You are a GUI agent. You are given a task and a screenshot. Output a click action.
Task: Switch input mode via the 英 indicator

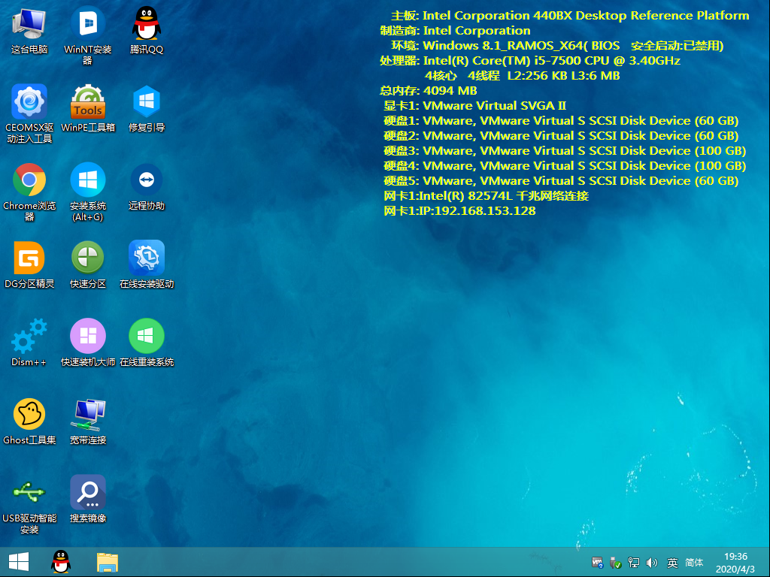point(672,563)
